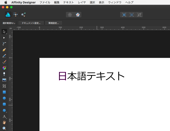Open the レイヤ menu
The image size is (170, 131).
point(82,2)
